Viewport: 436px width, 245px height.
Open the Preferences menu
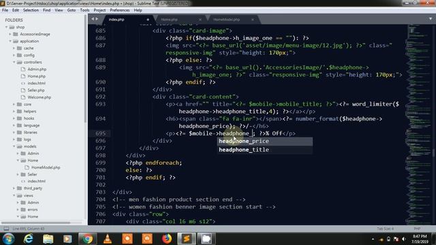120,10
